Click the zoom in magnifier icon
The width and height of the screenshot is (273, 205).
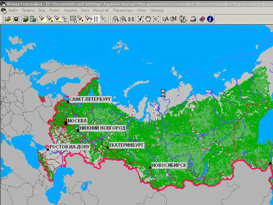(123, 19)
